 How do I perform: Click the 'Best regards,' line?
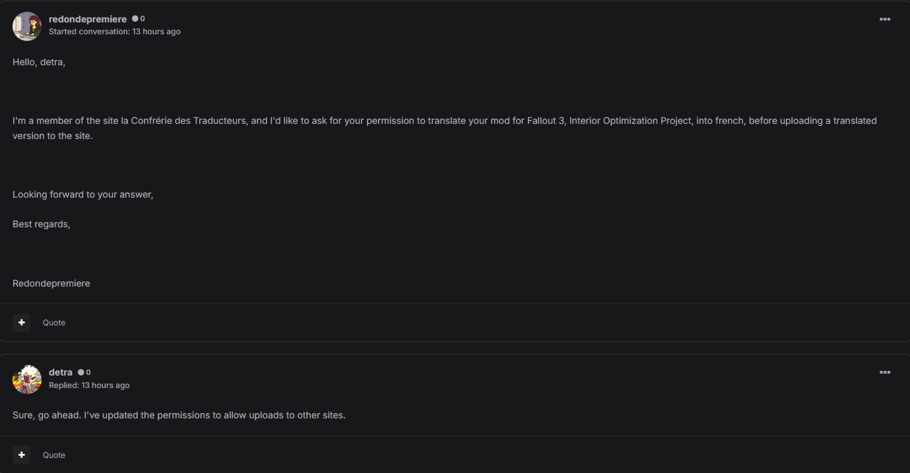42,224
